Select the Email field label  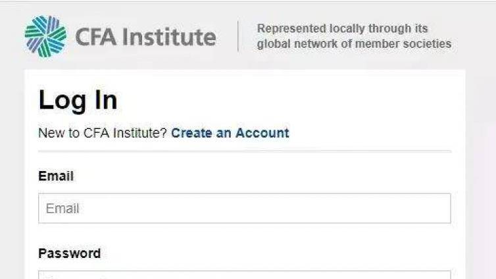click(56, 176)
